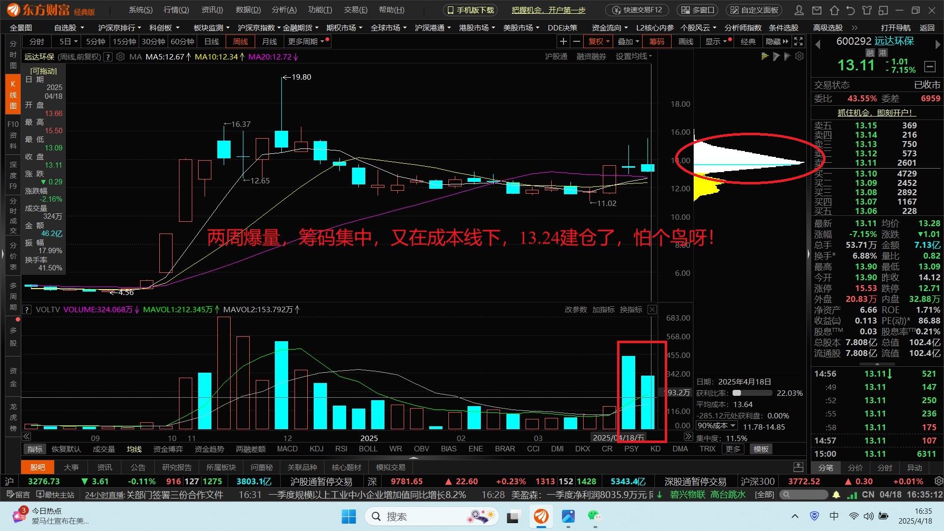Expand the 复权 dropdown
The image size is (944, 531).
point(599,42)
